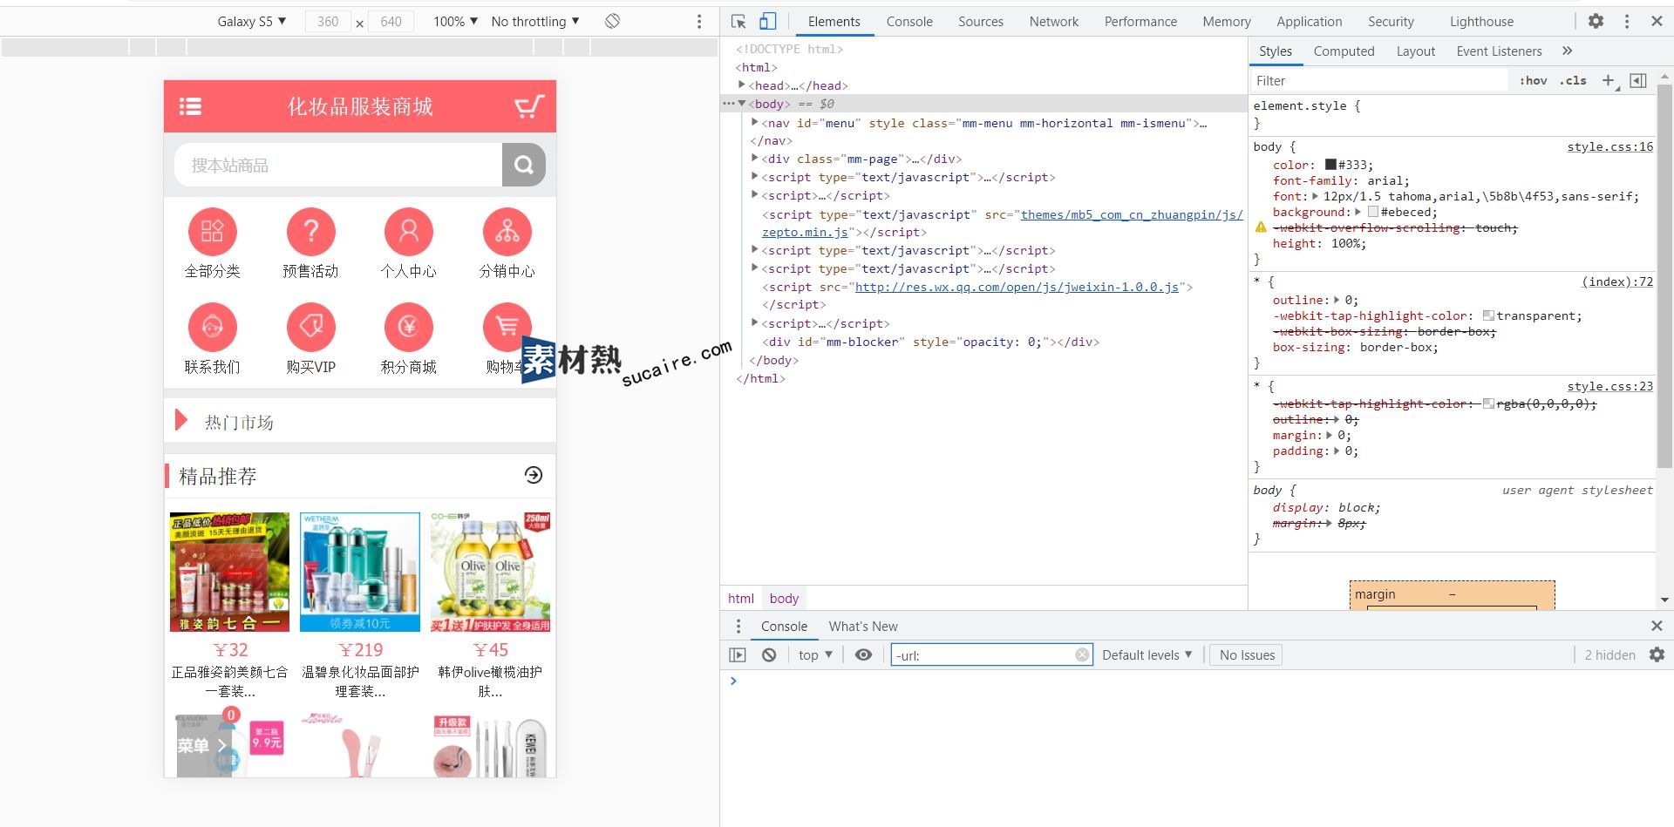Click the new style rule plus button
1674x827 pixels.
[1609, 80]
